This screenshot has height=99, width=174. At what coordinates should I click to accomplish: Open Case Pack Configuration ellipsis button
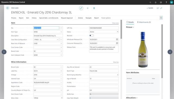click(x=61, y=39)
